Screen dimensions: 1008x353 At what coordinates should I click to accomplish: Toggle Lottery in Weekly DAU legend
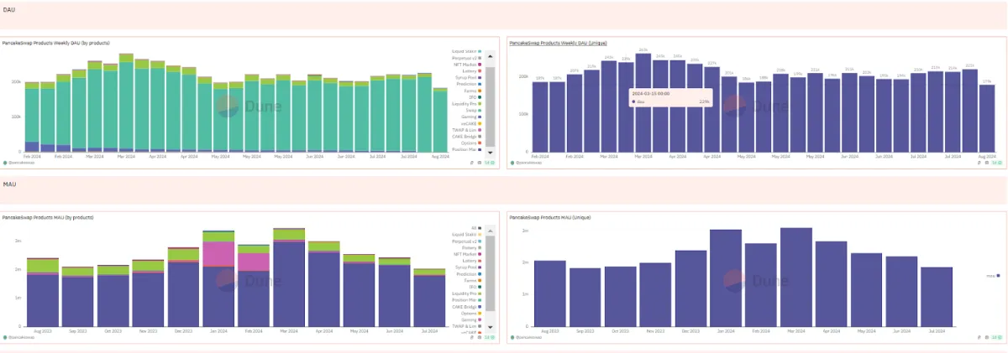[472, 71]
